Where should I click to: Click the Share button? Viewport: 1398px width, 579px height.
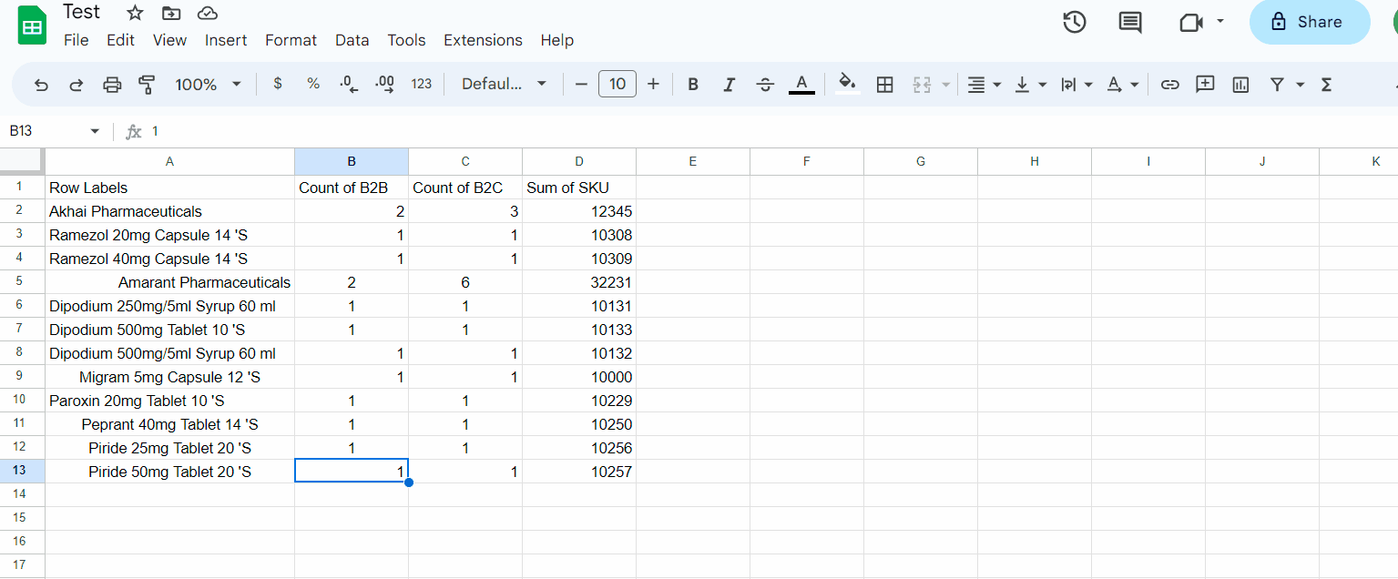[x=1310, y=22]
